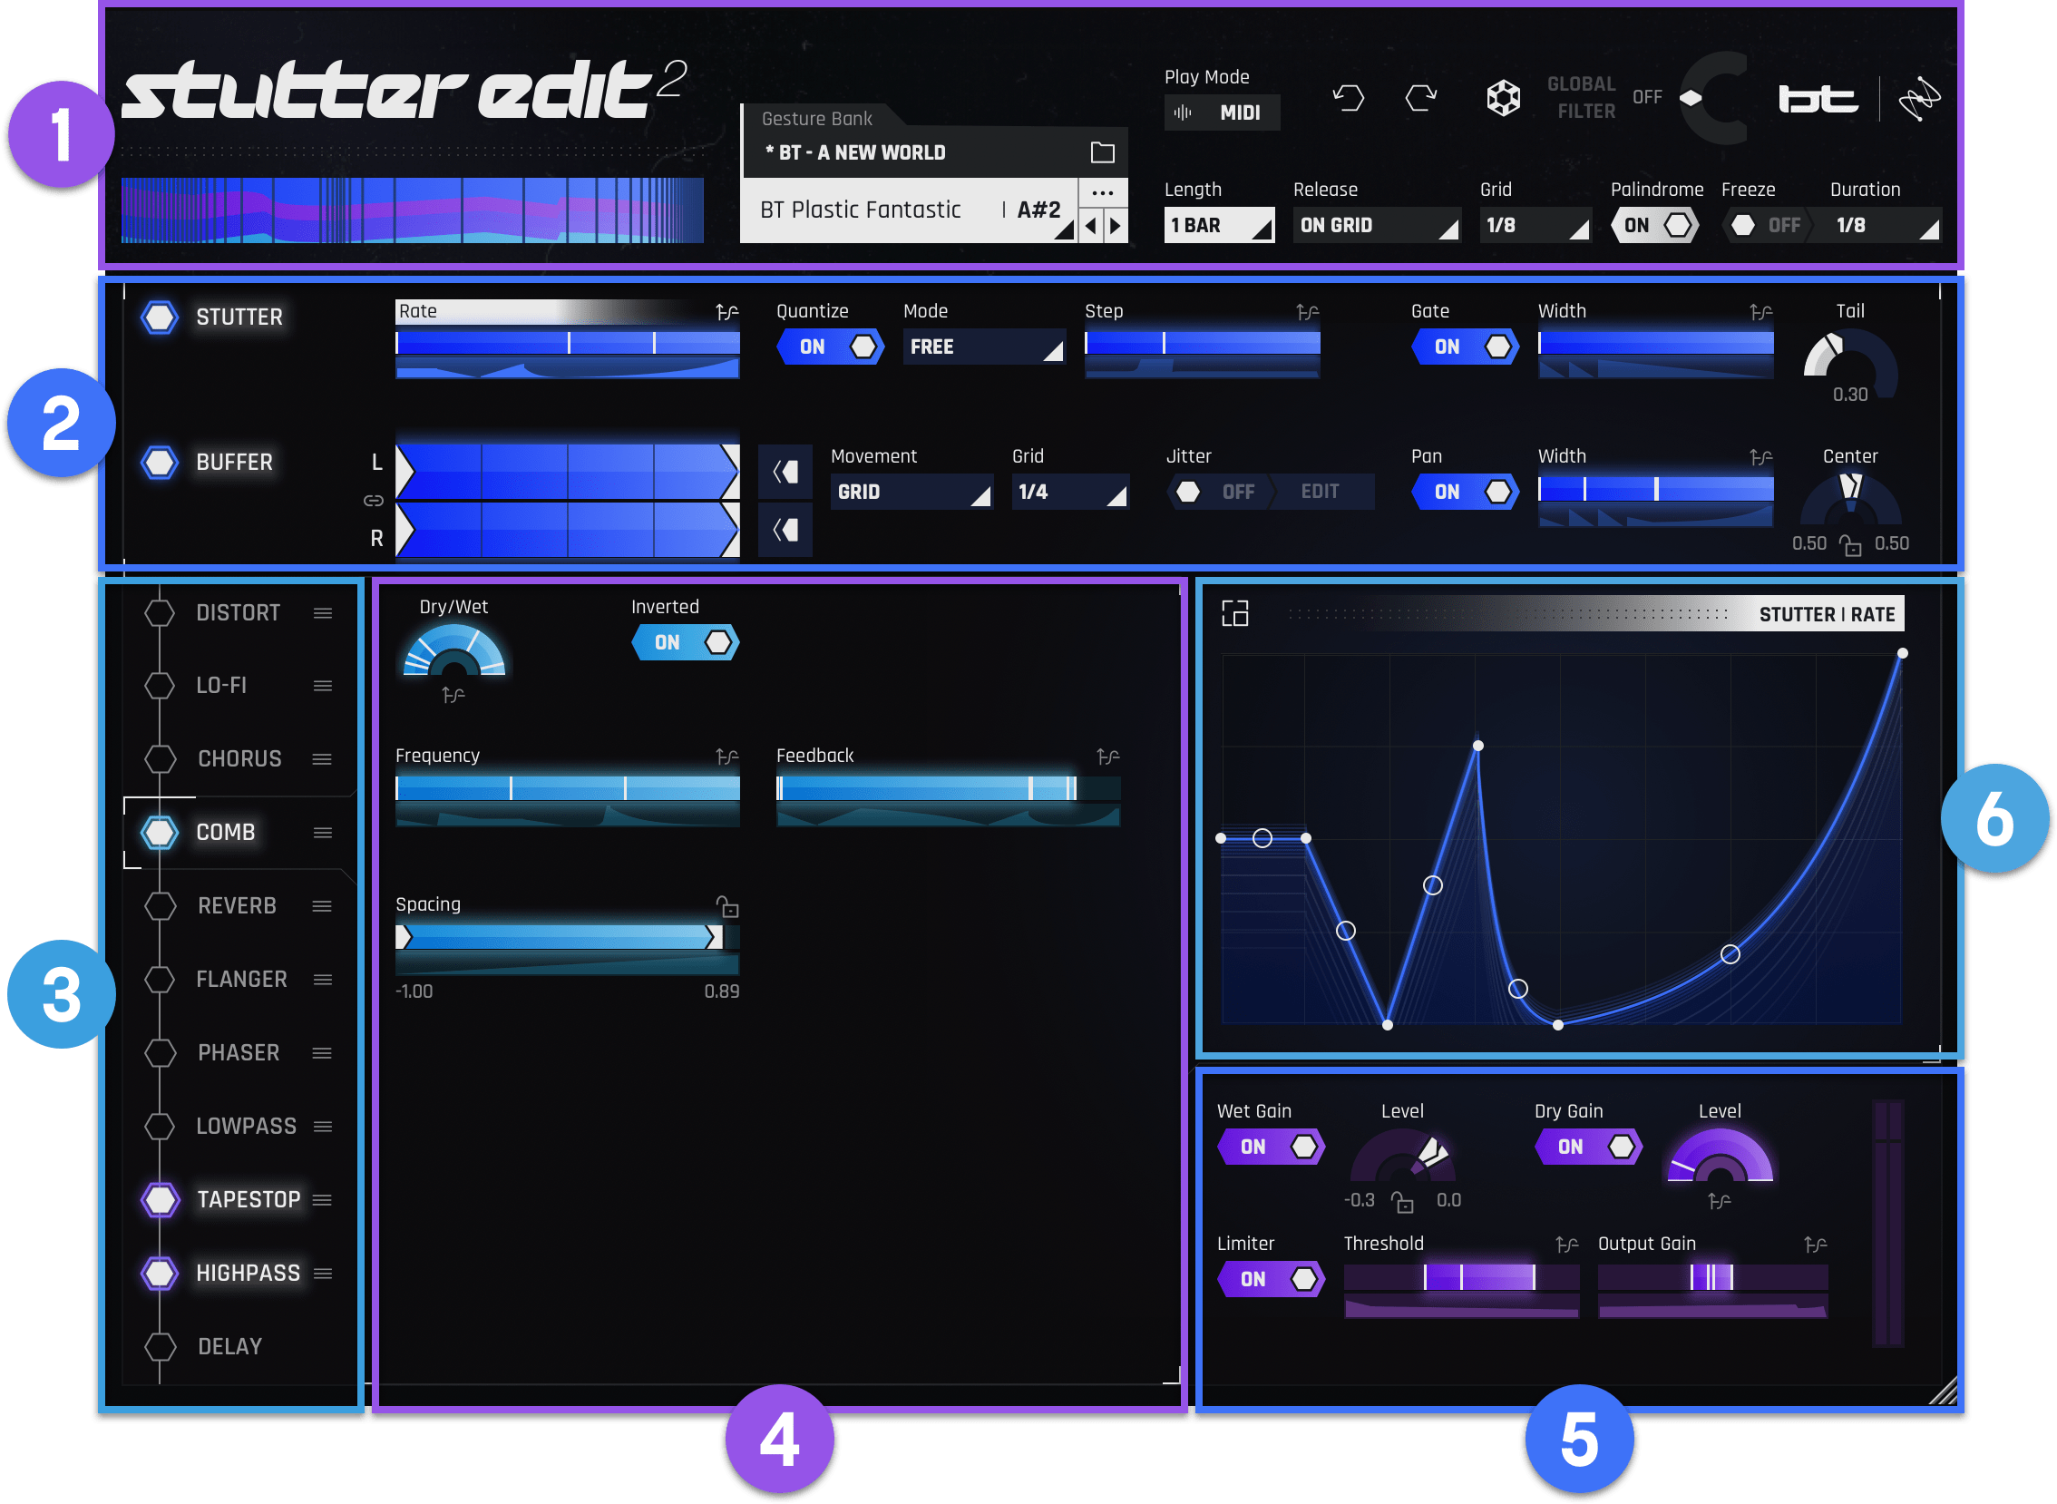Viewport: 2057px width, 1504px height.
Task: Click the Global Filter OFF button
Action: pyautogui.click(x=1646, y=96)
